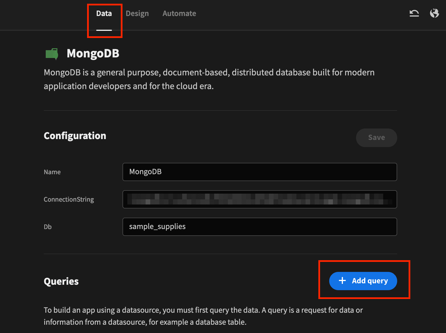Click the ConnectionString label
Screen dimensions: 446x333
[69, 199]
